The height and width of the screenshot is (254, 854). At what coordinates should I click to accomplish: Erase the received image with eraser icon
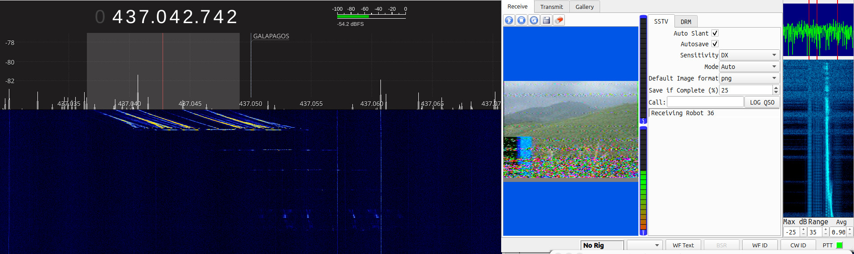[559, 20]
